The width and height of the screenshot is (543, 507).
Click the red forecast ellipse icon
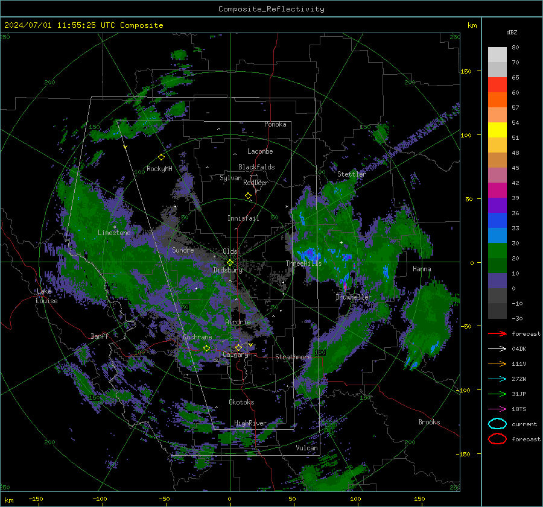point(497,439)
